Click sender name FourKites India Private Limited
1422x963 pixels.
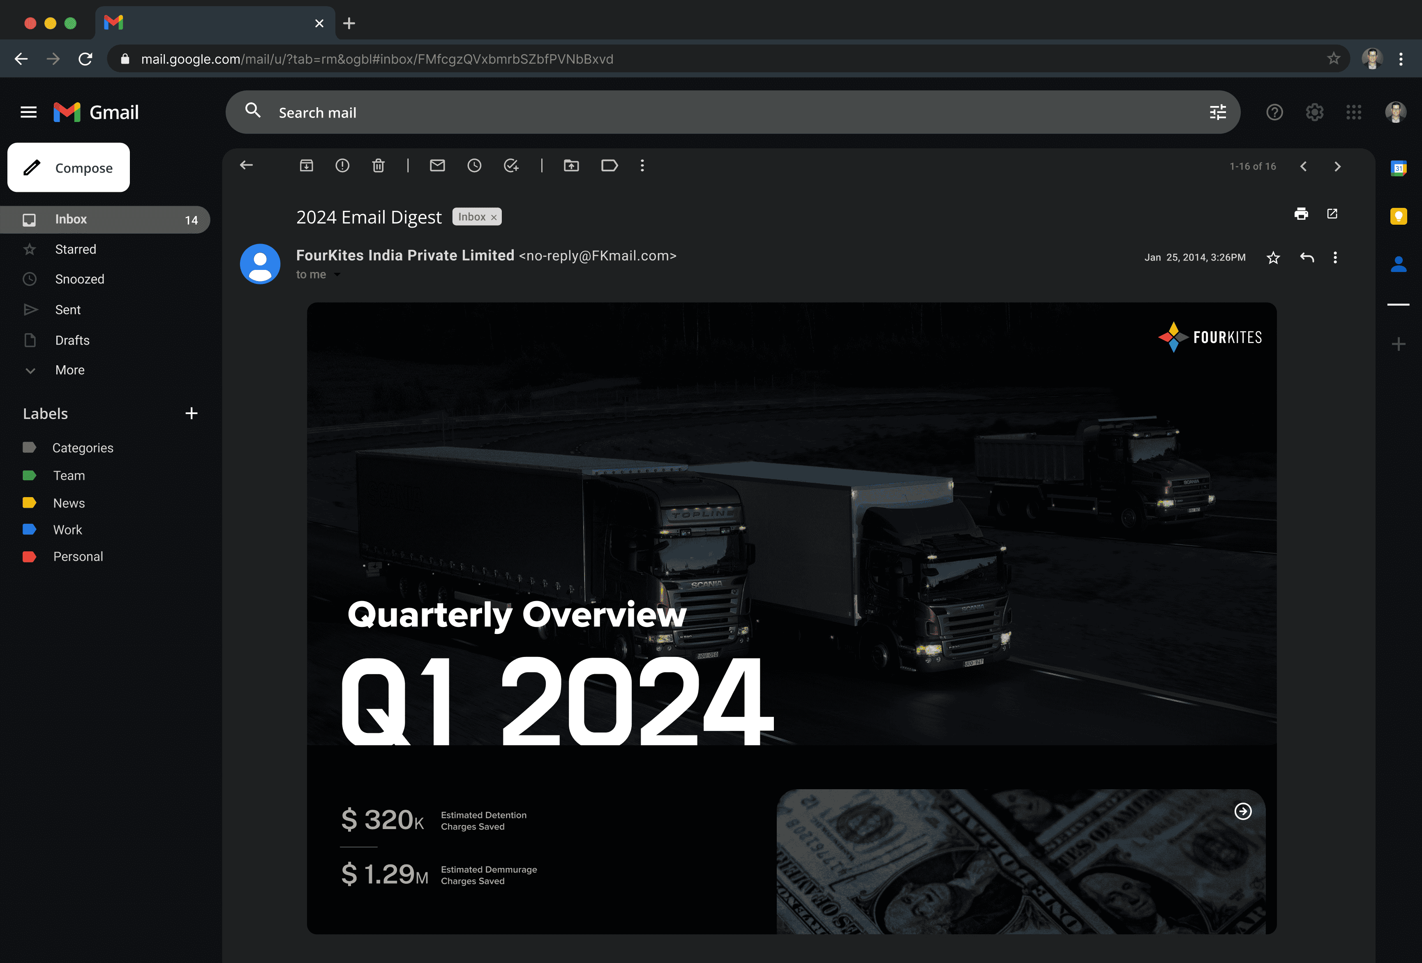[x=405, y=256]
